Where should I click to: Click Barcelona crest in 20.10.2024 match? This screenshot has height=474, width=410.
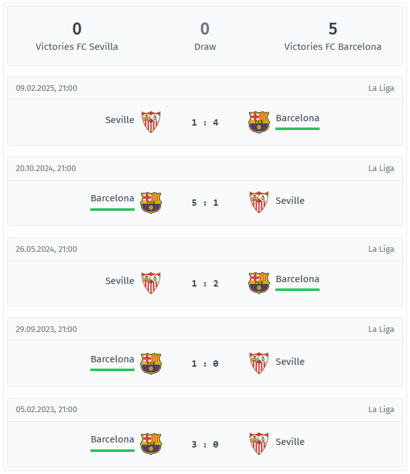coord(150,203)
